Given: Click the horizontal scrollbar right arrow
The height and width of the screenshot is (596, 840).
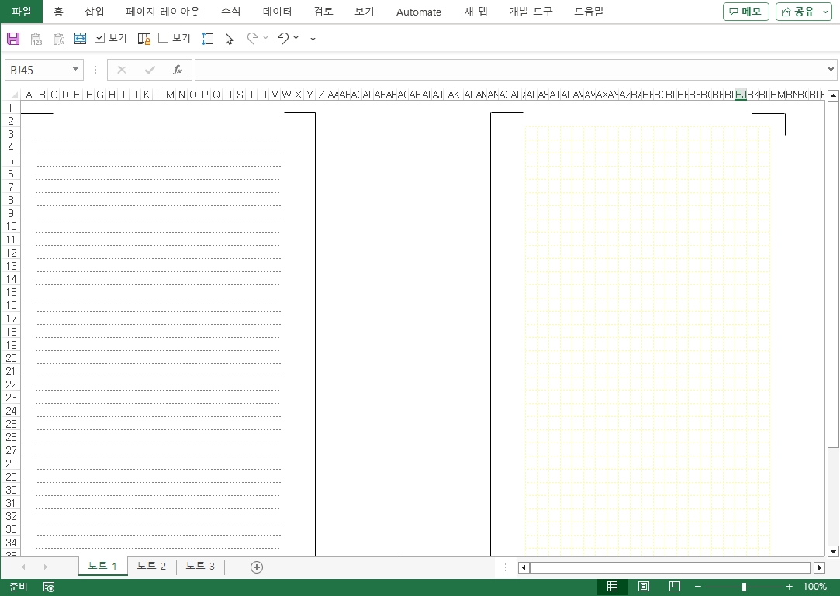Looking at the screenshot, I should point(819,567).
